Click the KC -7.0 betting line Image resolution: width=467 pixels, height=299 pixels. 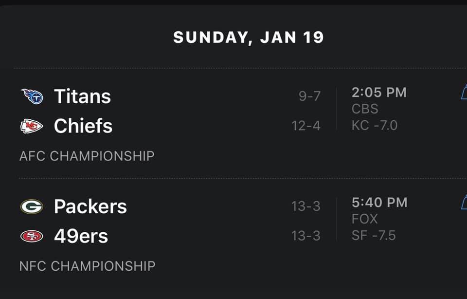[375, 125]
